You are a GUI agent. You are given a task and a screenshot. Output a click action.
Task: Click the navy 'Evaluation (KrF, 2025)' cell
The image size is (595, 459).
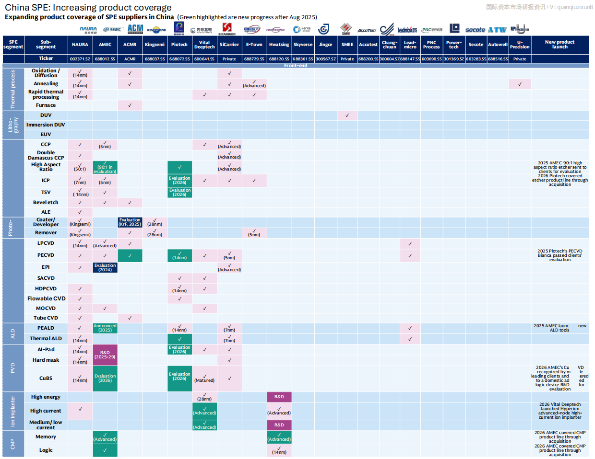click(x=130, y=222)
